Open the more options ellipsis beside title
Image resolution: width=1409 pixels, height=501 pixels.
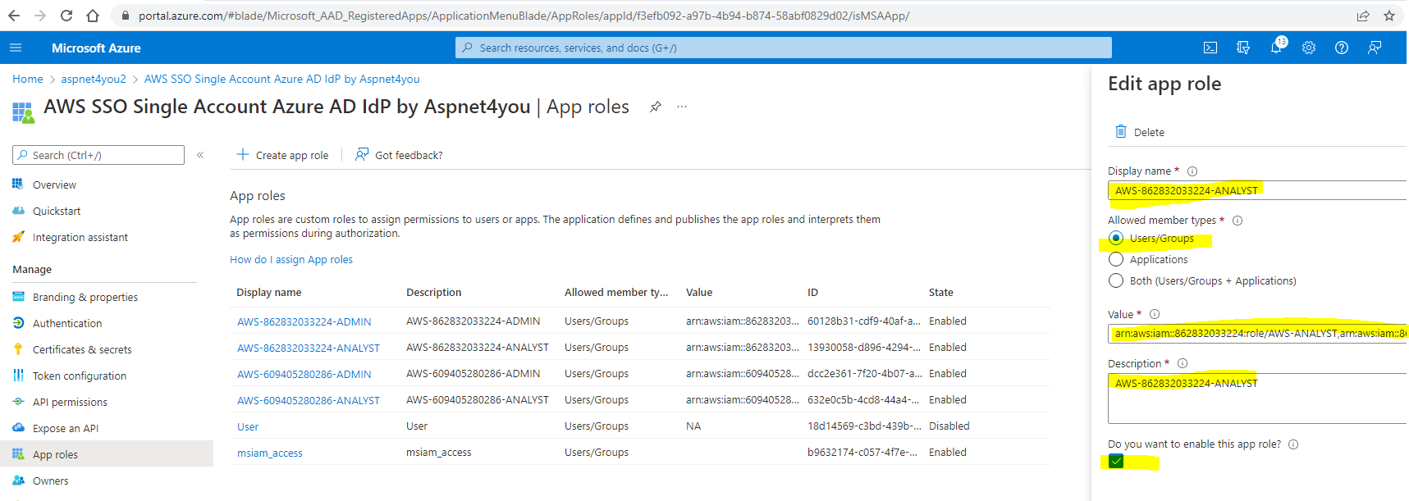682,107
